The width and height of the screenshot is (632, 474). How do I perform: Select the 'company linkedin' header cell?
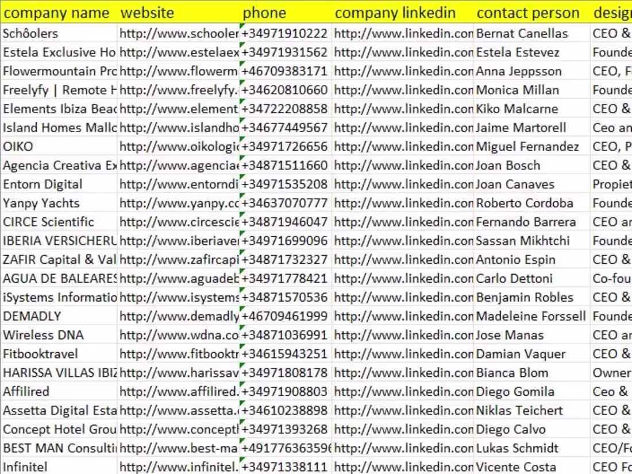[403, 13]
